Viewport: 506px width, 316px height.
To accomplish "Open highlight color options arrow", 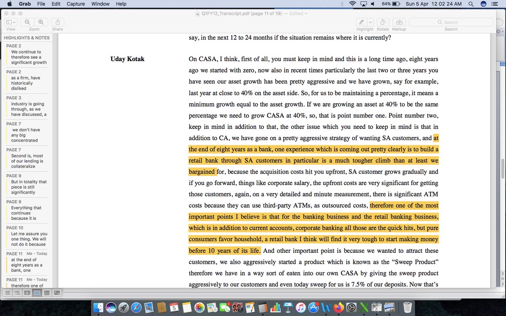I will tap(370, 22).
